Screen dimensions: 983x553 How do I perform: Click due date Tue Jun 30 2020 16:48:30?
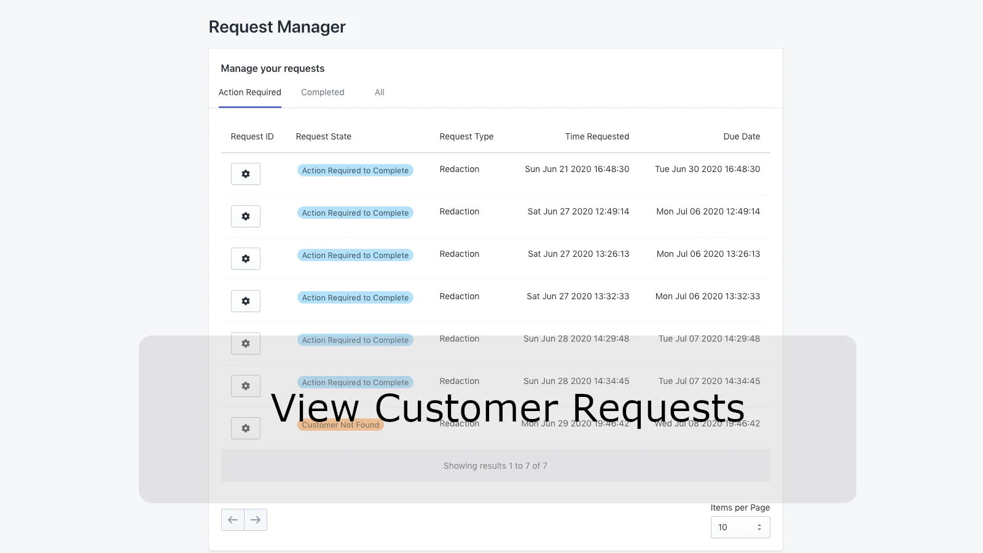pos(708,169)
